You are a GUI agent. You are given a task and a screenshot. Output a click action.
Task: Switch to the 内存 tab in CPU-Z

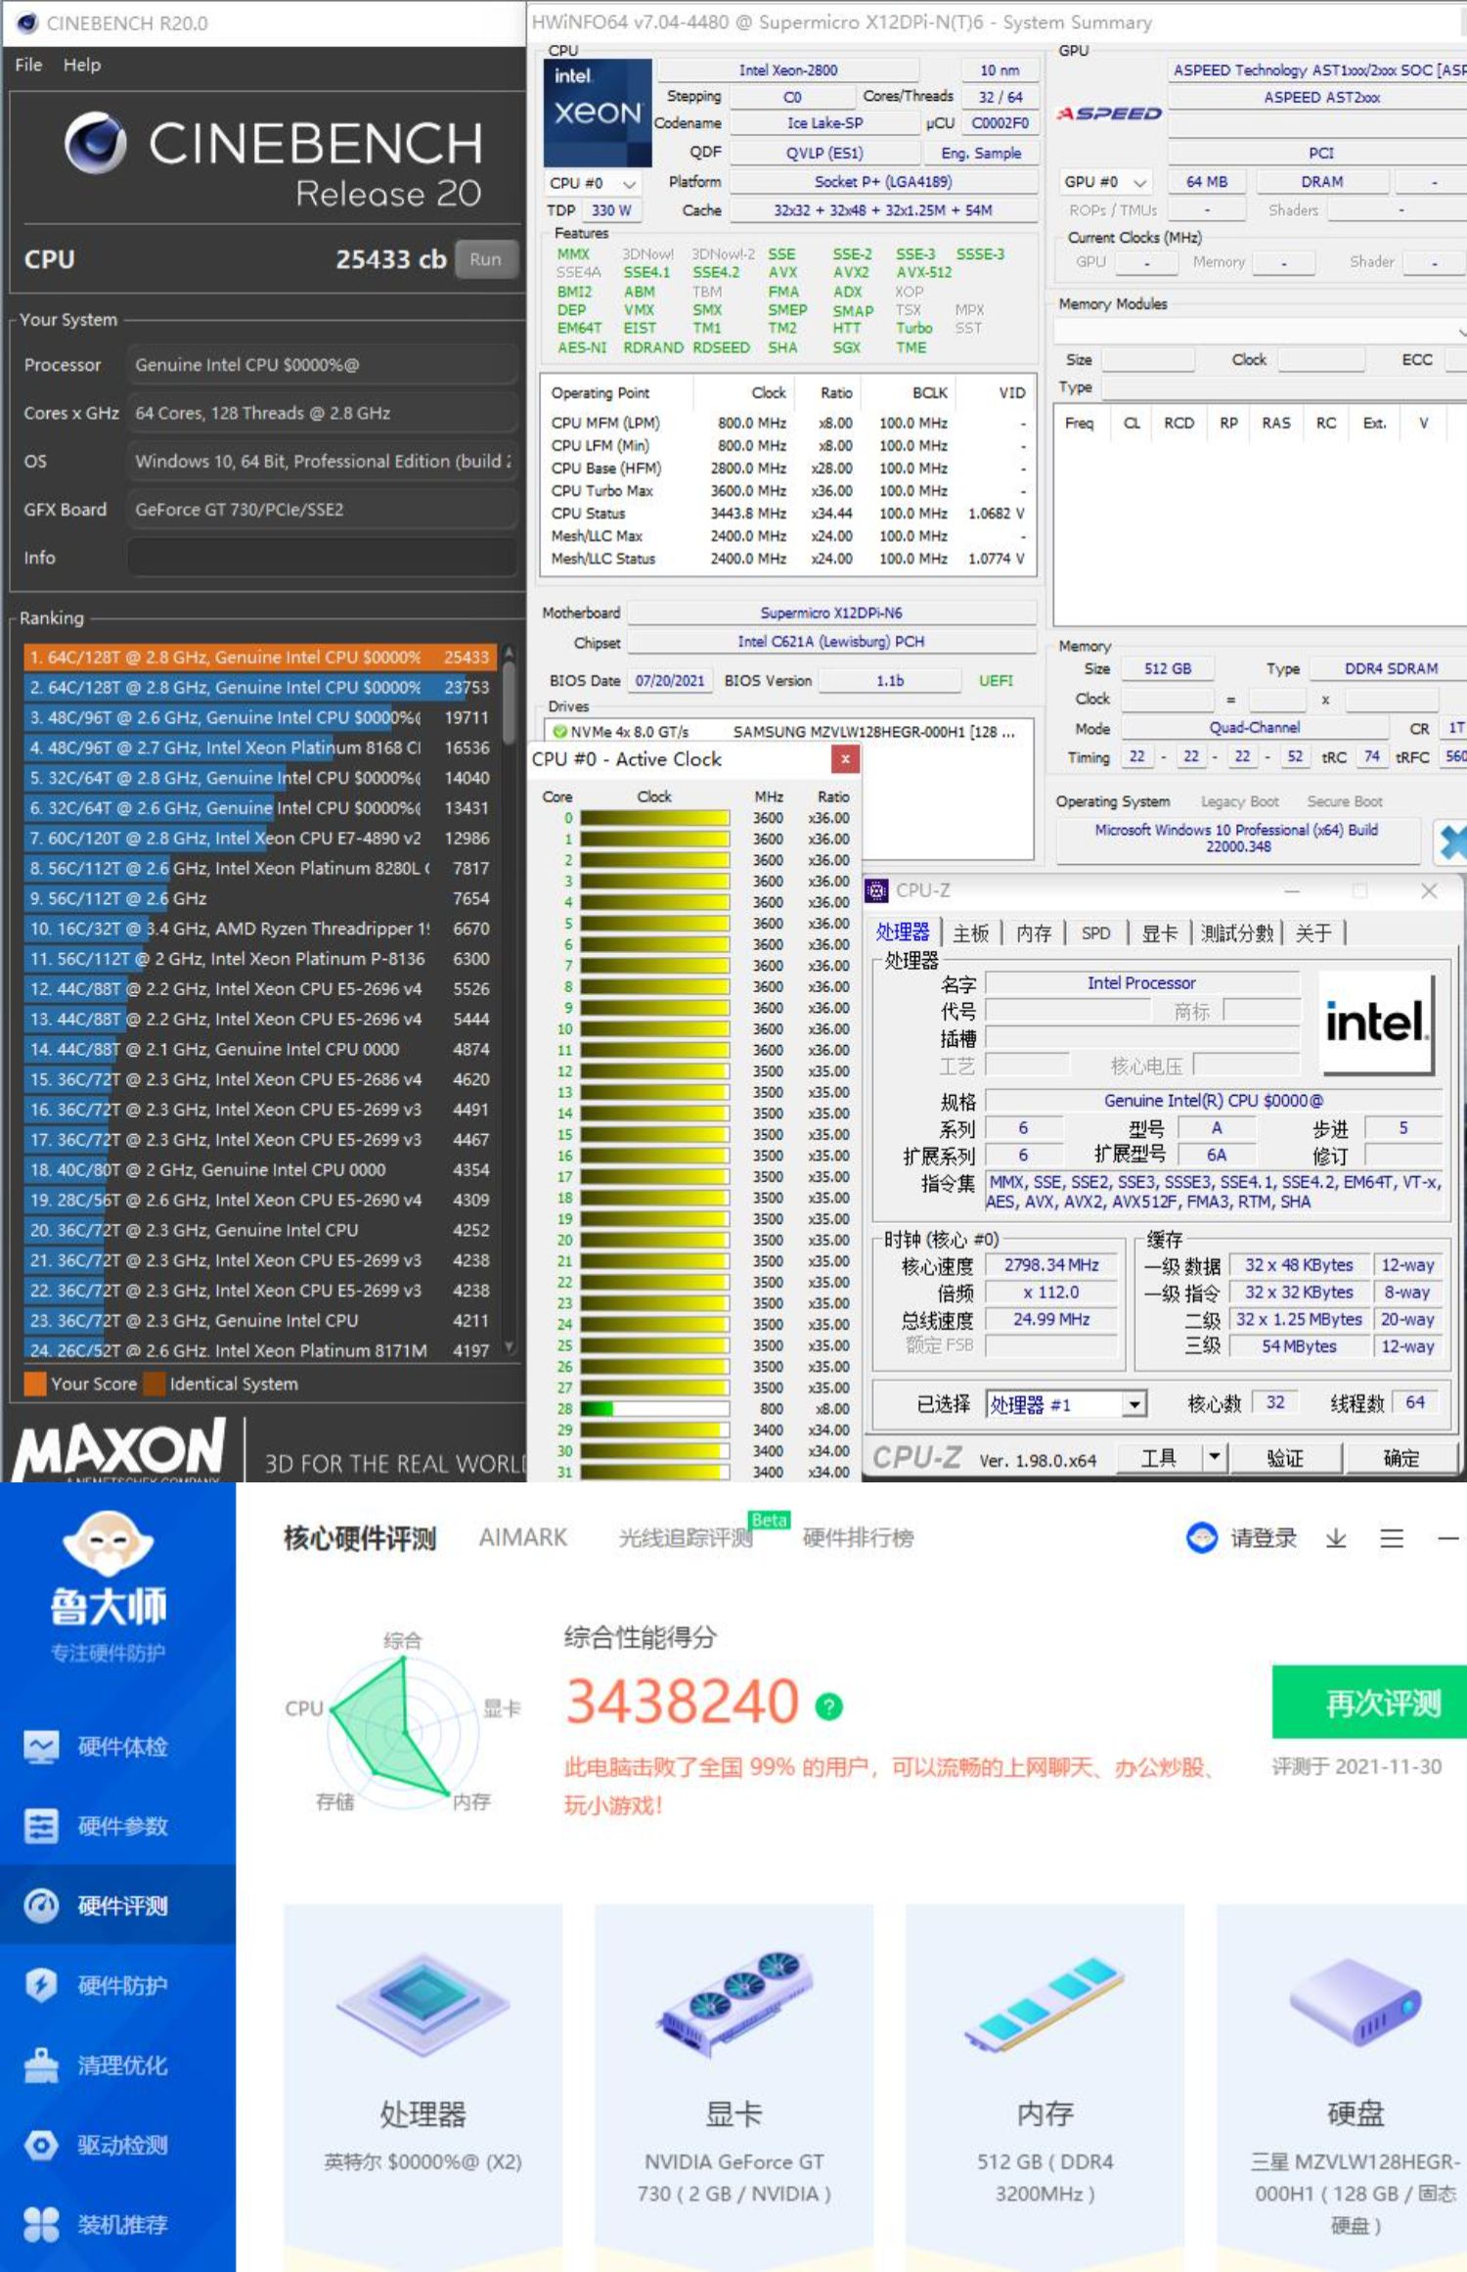coord(1034,933)
